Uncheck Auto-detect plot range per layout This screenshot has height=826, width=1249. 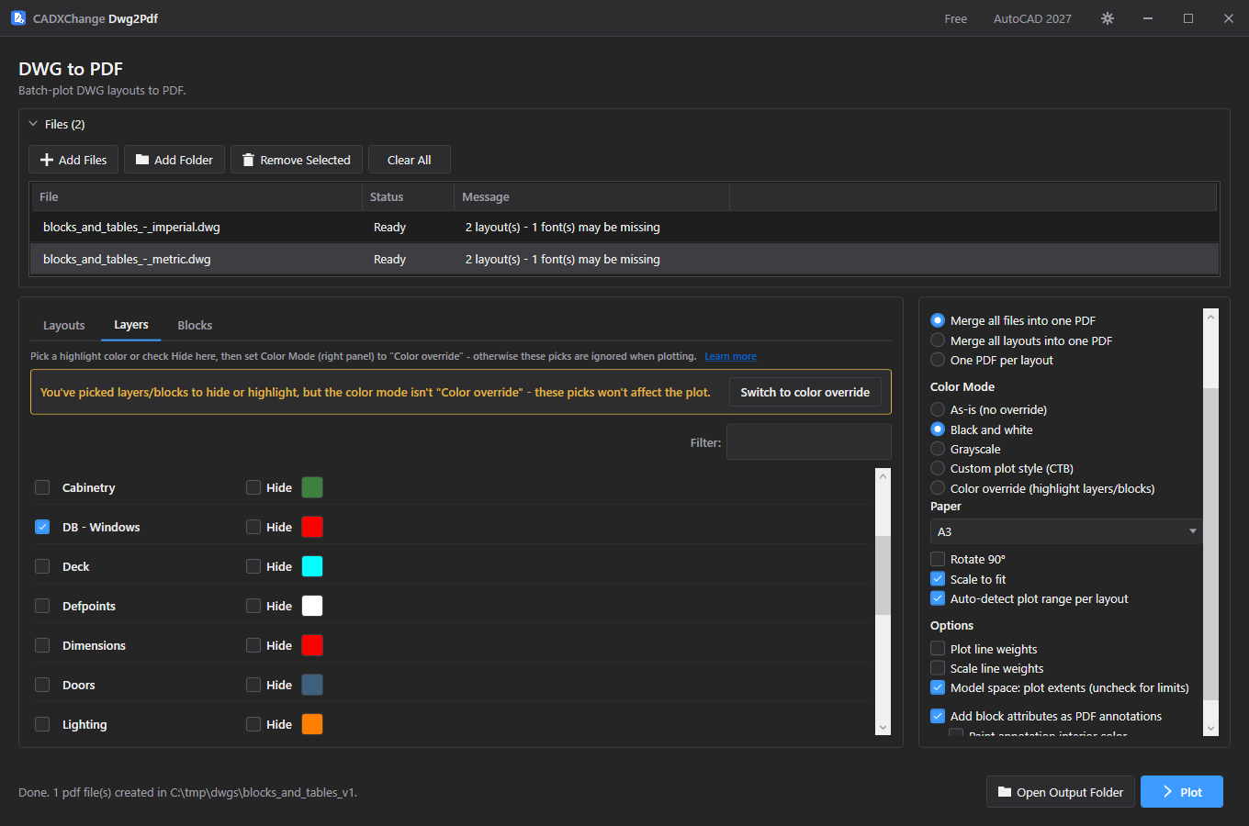coord(938,598)
